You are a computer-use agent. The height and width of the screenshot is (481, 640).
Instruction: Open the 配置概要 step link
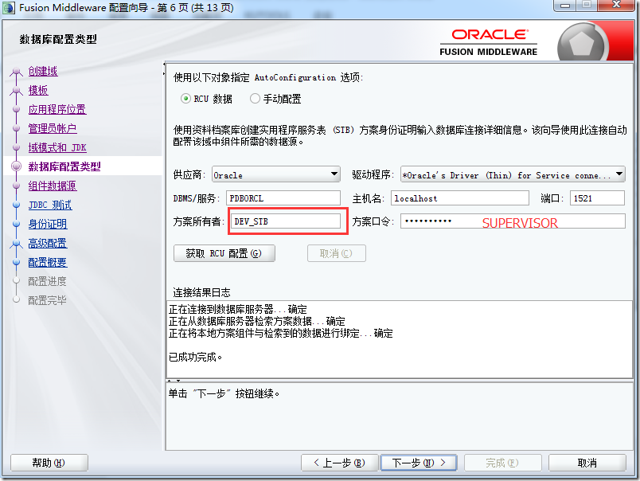(48, 262)
